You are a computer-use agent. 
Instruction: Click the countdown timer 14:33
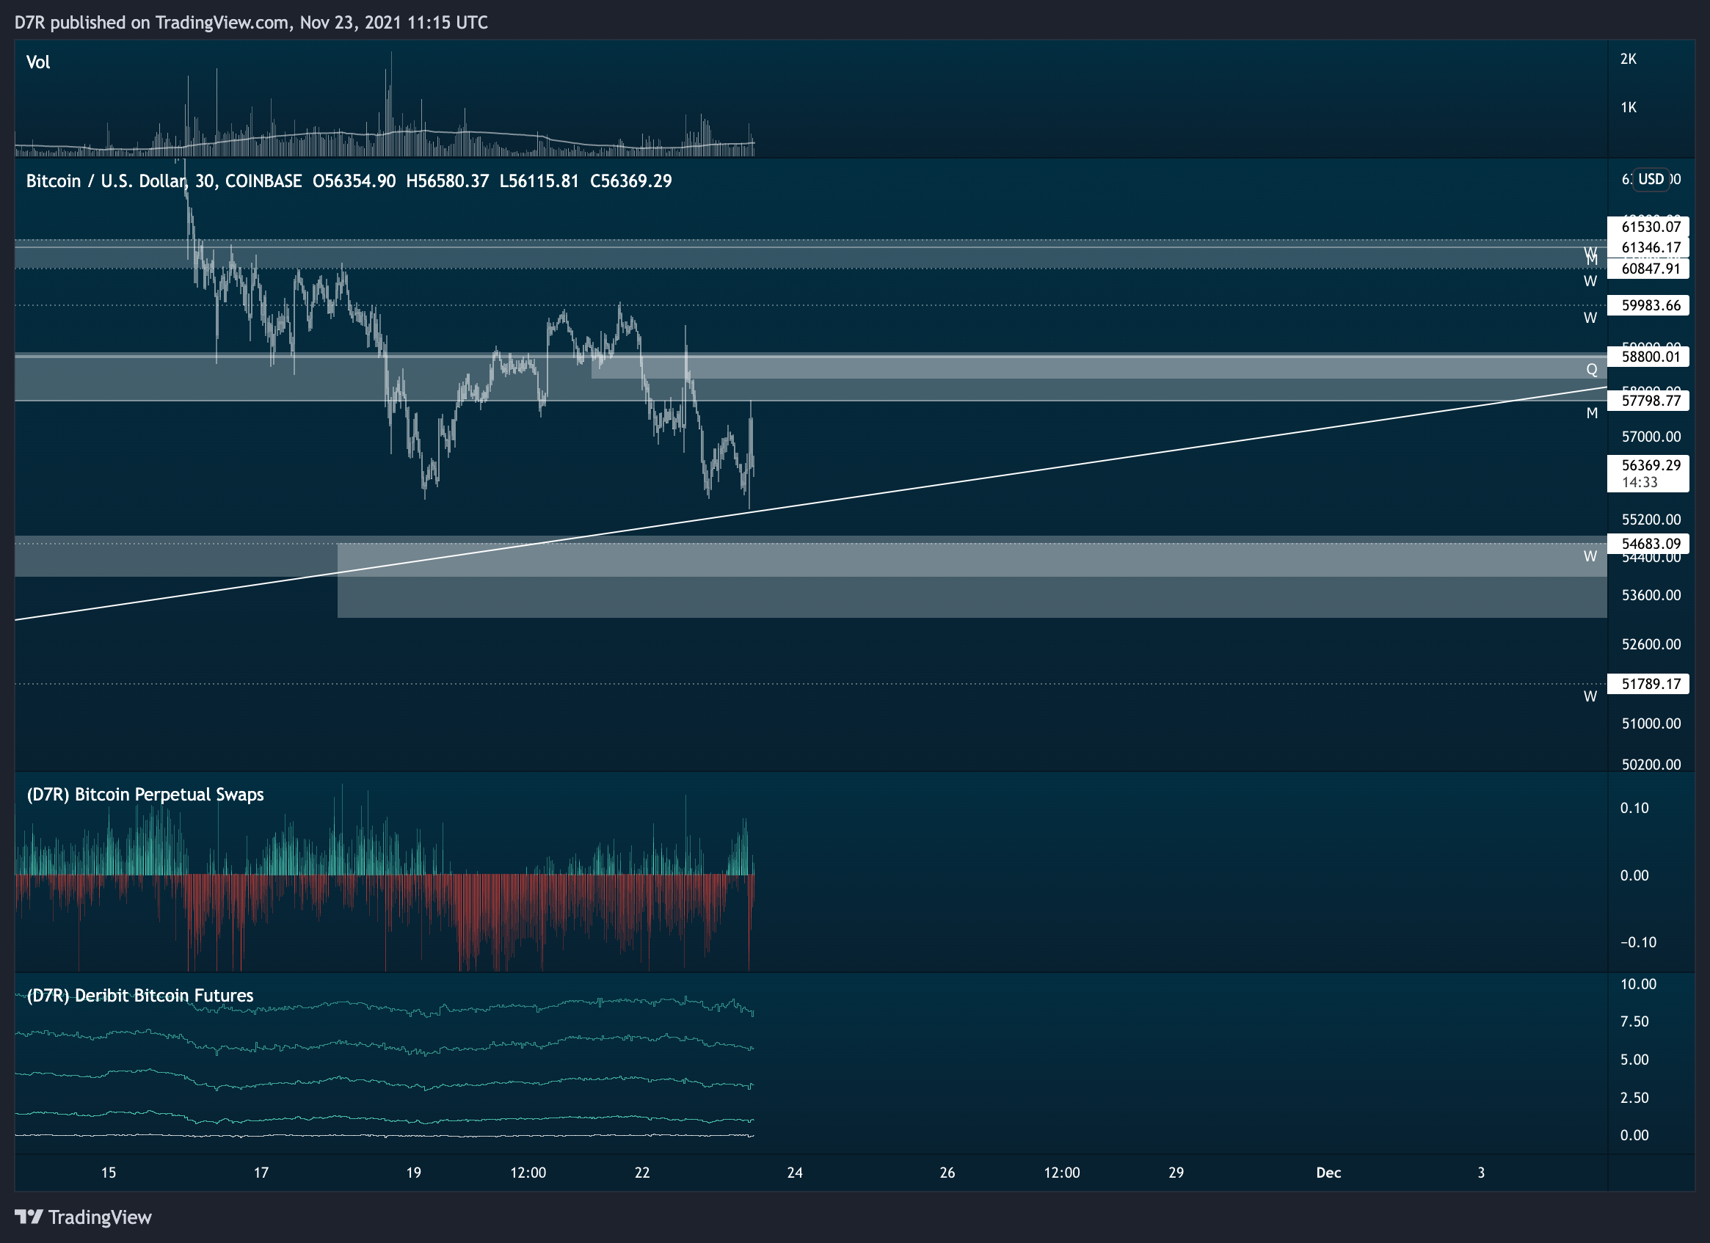(x=1640, y=482)
